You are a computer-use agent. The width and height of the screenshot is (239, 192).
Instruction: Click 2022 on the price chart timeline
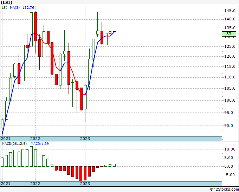coord(35,139)
